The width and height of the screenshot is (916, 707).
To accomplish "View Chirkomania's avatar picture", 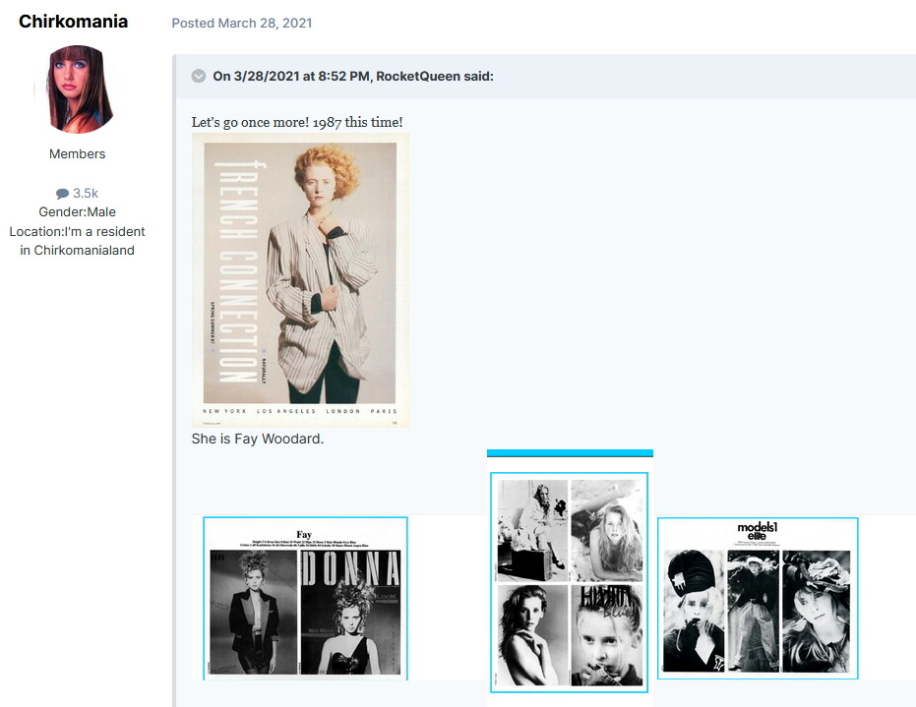I will (78, 89).
